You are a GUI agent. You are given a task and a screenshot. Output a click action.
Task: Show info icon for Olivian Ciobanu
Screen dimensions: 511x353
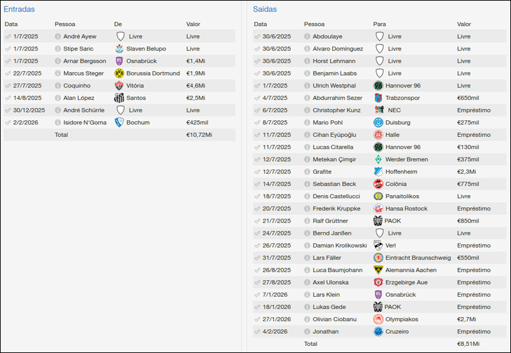point(308,319)
